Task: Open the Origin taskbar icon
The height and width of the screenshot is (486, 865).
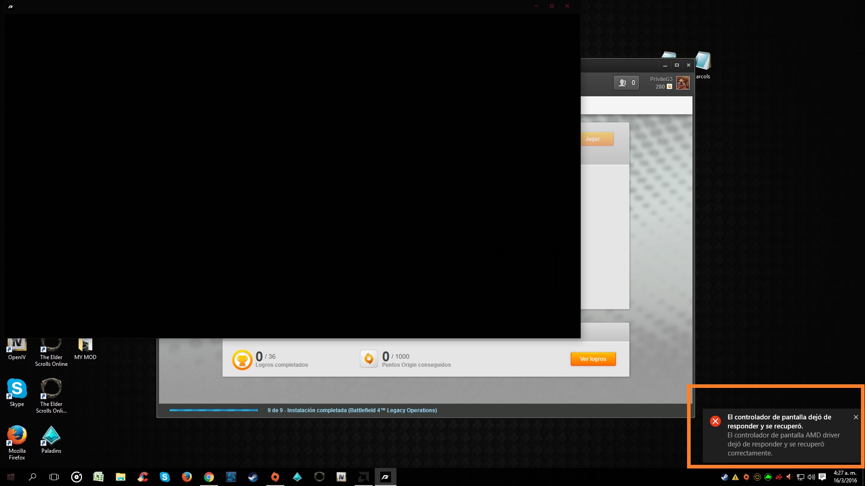Action: point(275,477)
